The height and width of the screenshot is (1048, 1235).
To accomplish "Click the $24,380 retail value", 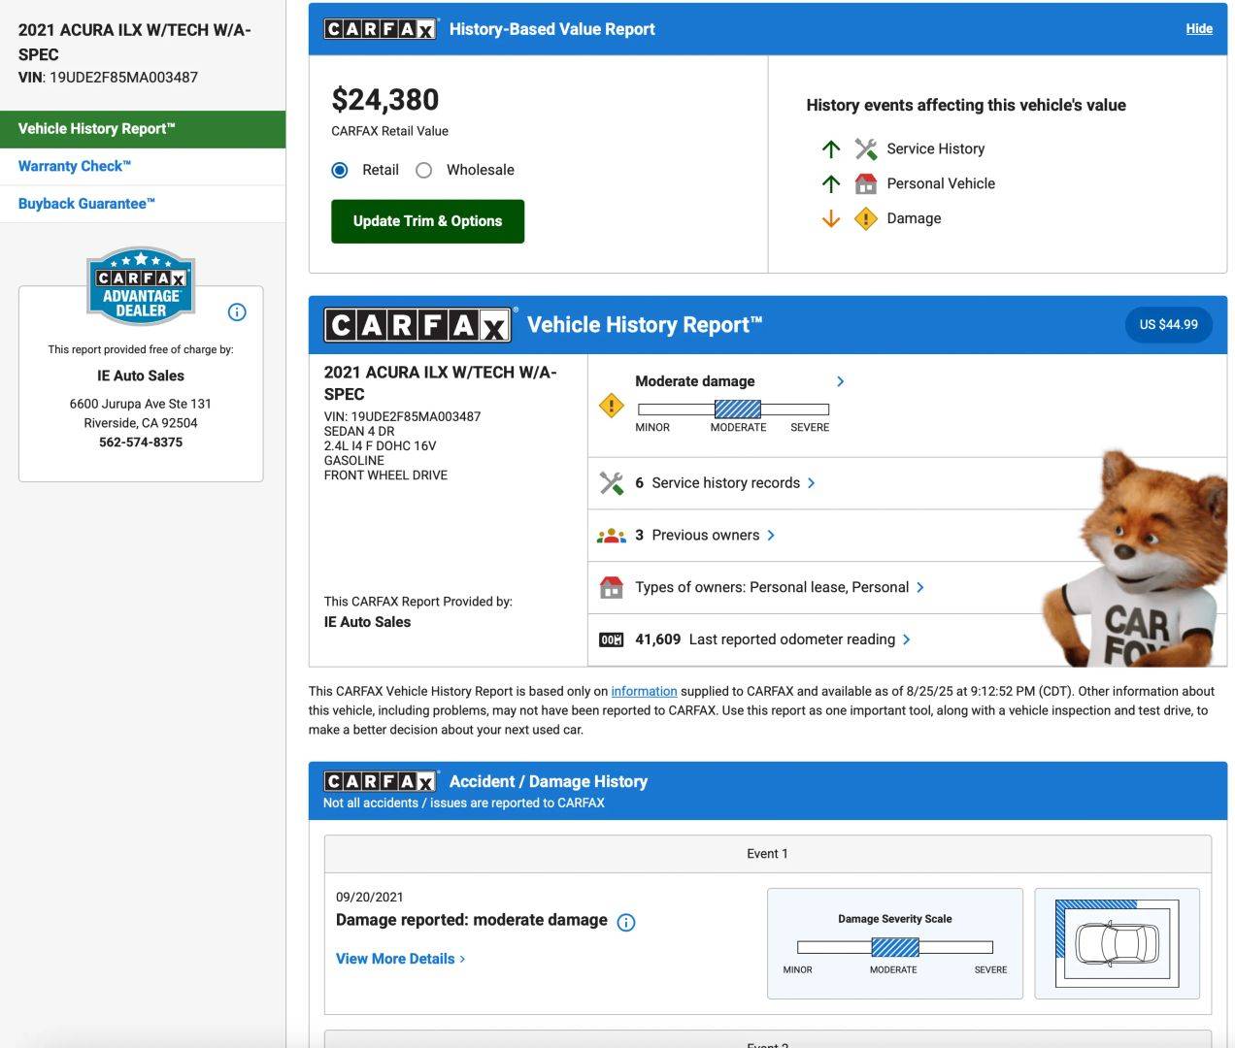I will 385,99.
